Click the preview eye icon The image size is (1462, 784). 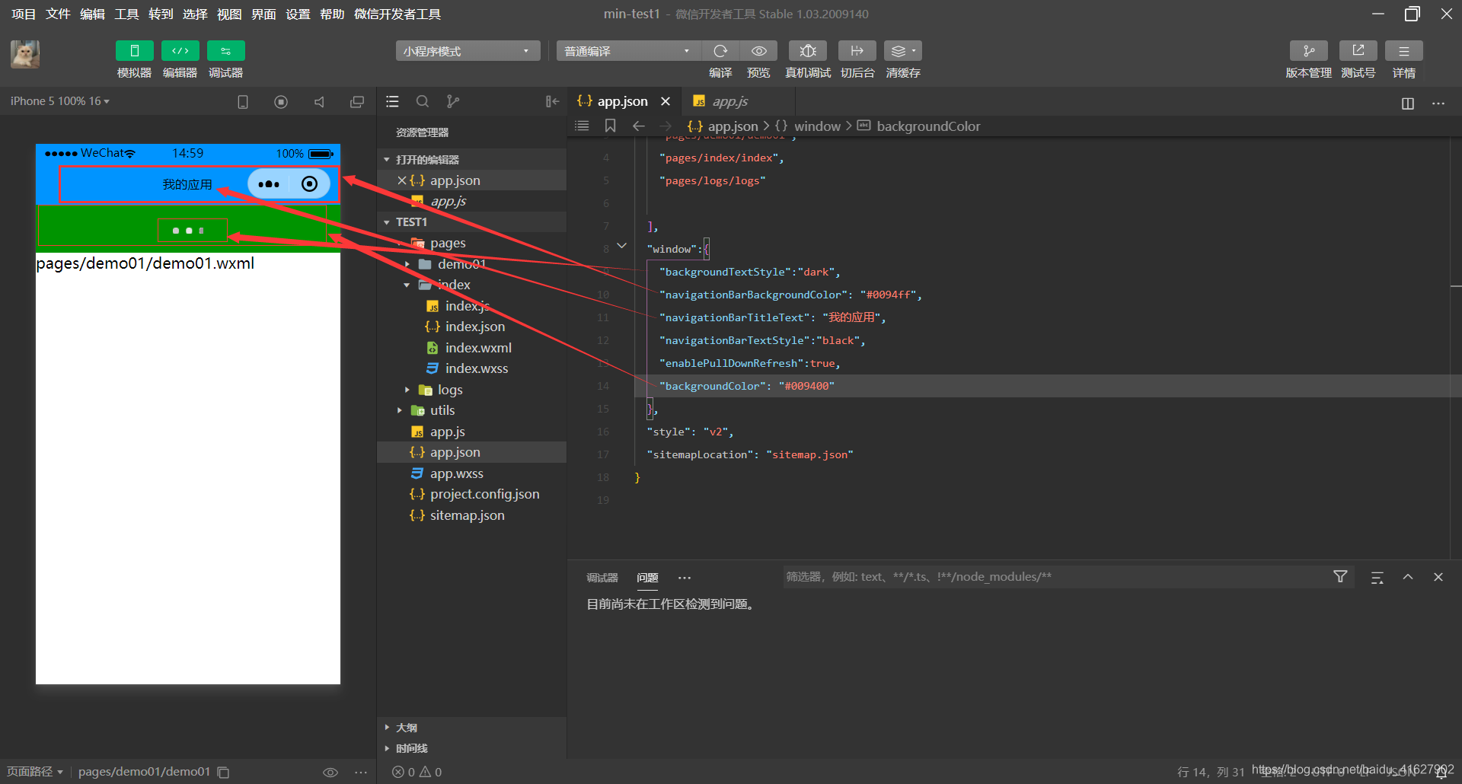pyautogui.click(x=758, y=51)
